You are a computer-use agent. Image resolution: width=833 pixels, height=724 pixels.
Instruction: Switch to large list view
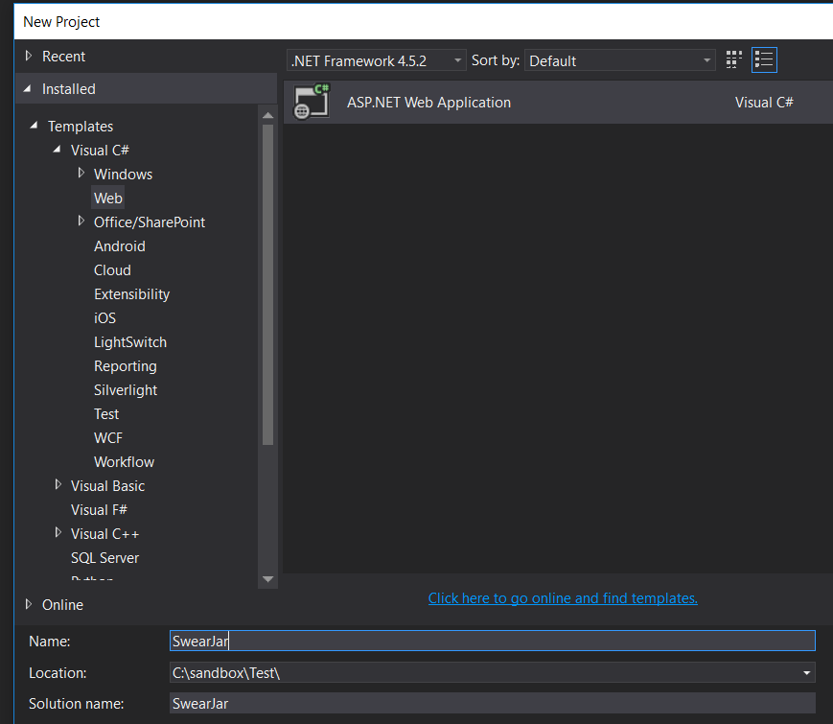coord(764,58)
